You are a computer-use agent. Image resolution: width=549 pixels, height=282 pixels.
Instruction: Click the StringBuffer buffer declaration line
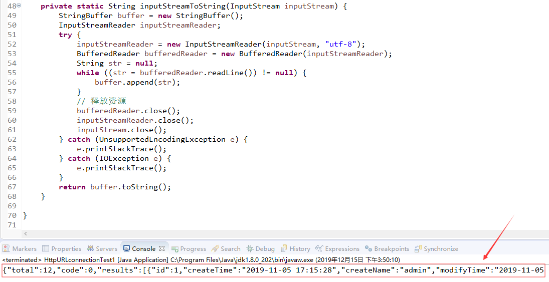[151, 16]
